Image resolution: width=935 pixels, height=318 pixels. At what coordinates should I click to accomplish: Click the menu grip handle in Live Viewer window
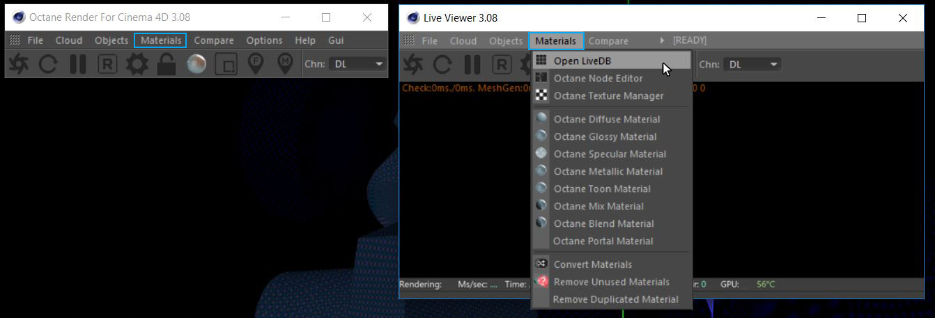click(409, 41)
